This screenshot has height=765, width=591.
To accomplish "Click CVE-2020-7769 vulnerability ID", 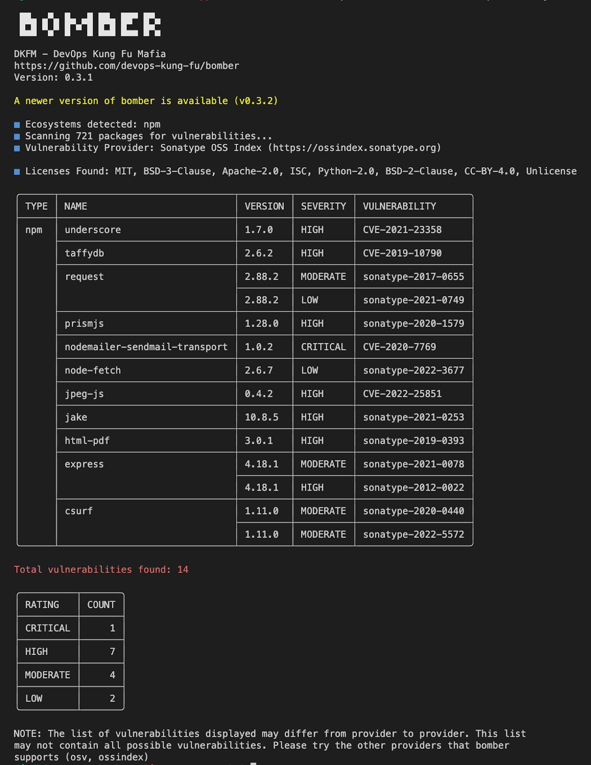I will point(400,347).
